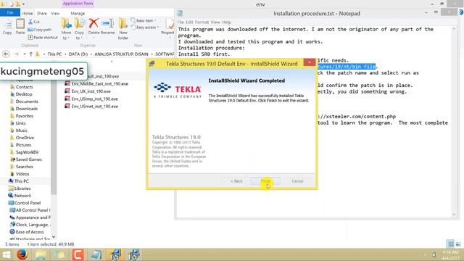464x261 pixels.
Task: Launch Firefox from the taskbar
Action: click(x=22, y=254)
